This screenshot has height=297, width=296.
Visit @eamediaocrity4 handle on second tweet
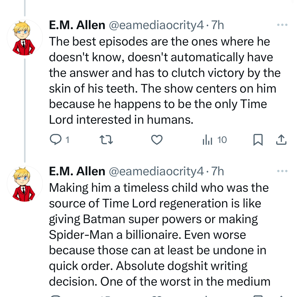click(156, 171)
